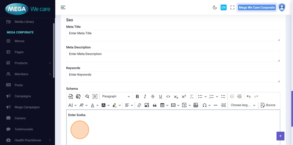
Task: Undo the last editor action
Action: (x=249, y=96)
